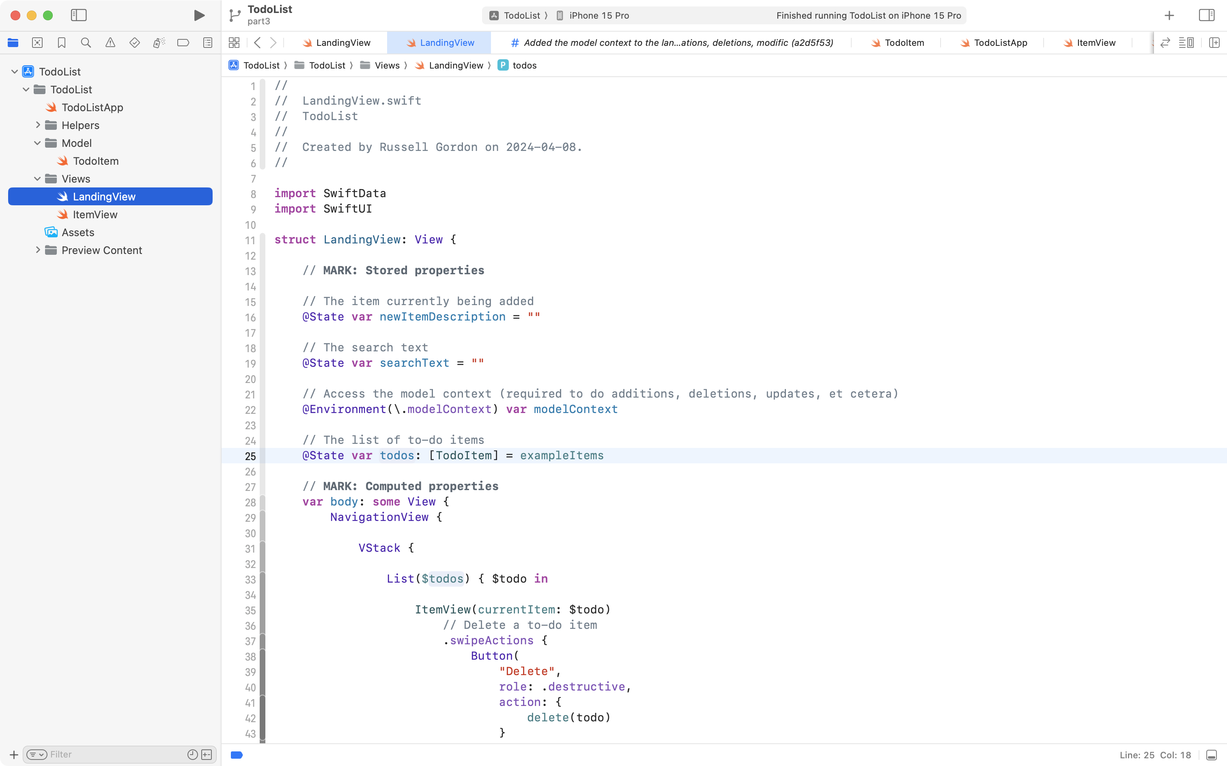Open the Issue navigator
This screenshot has height=766, width=1227.
point(110,43)
